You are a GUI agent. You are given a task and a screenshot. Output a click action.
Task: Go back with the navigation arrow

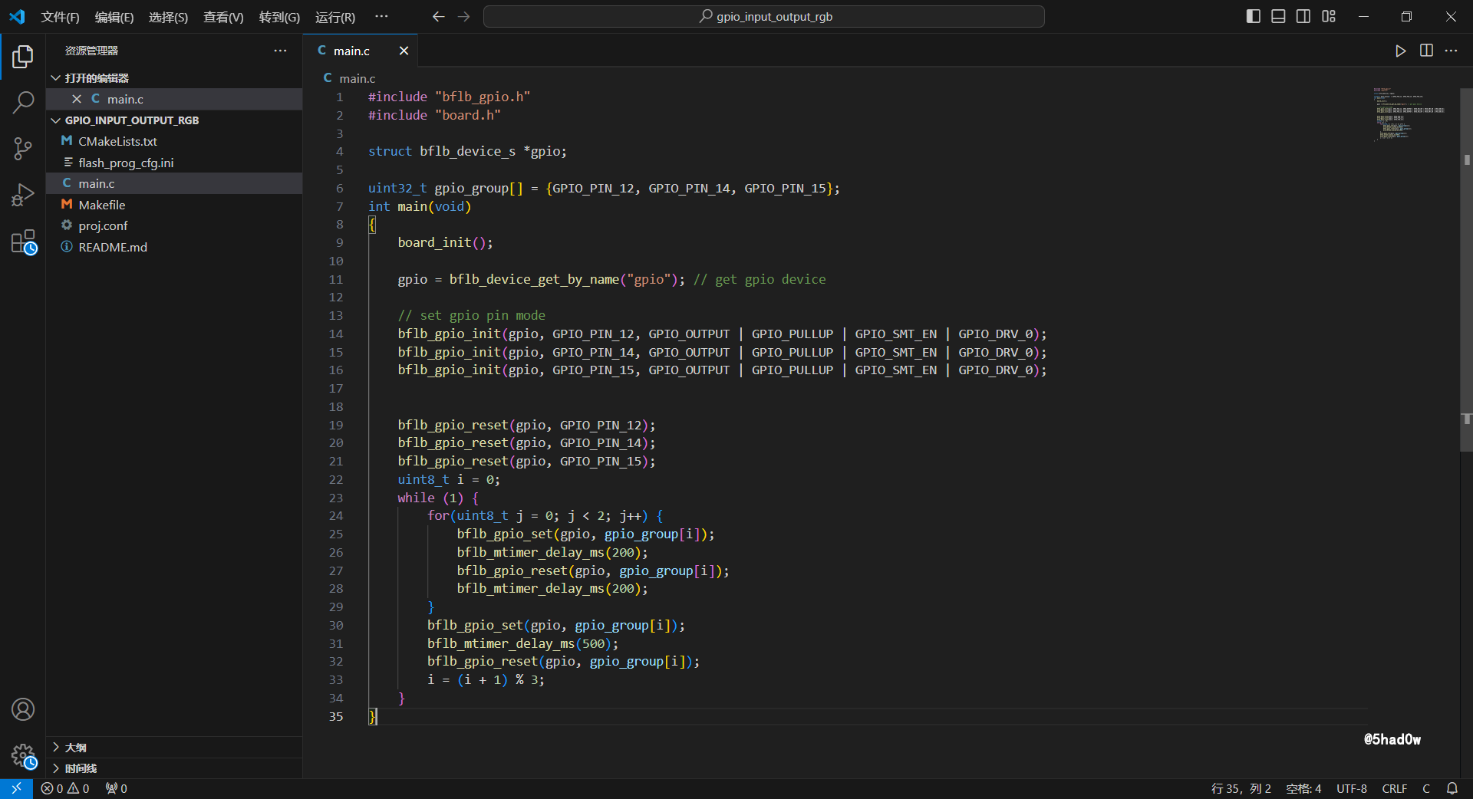click(x=438, y=17)
